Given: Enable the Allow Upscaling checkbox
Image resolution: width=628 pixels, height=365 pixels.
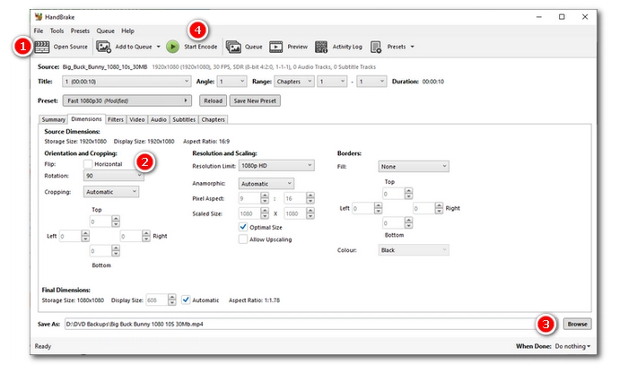Looking at the screenshot, I should (x=243, y=239).
